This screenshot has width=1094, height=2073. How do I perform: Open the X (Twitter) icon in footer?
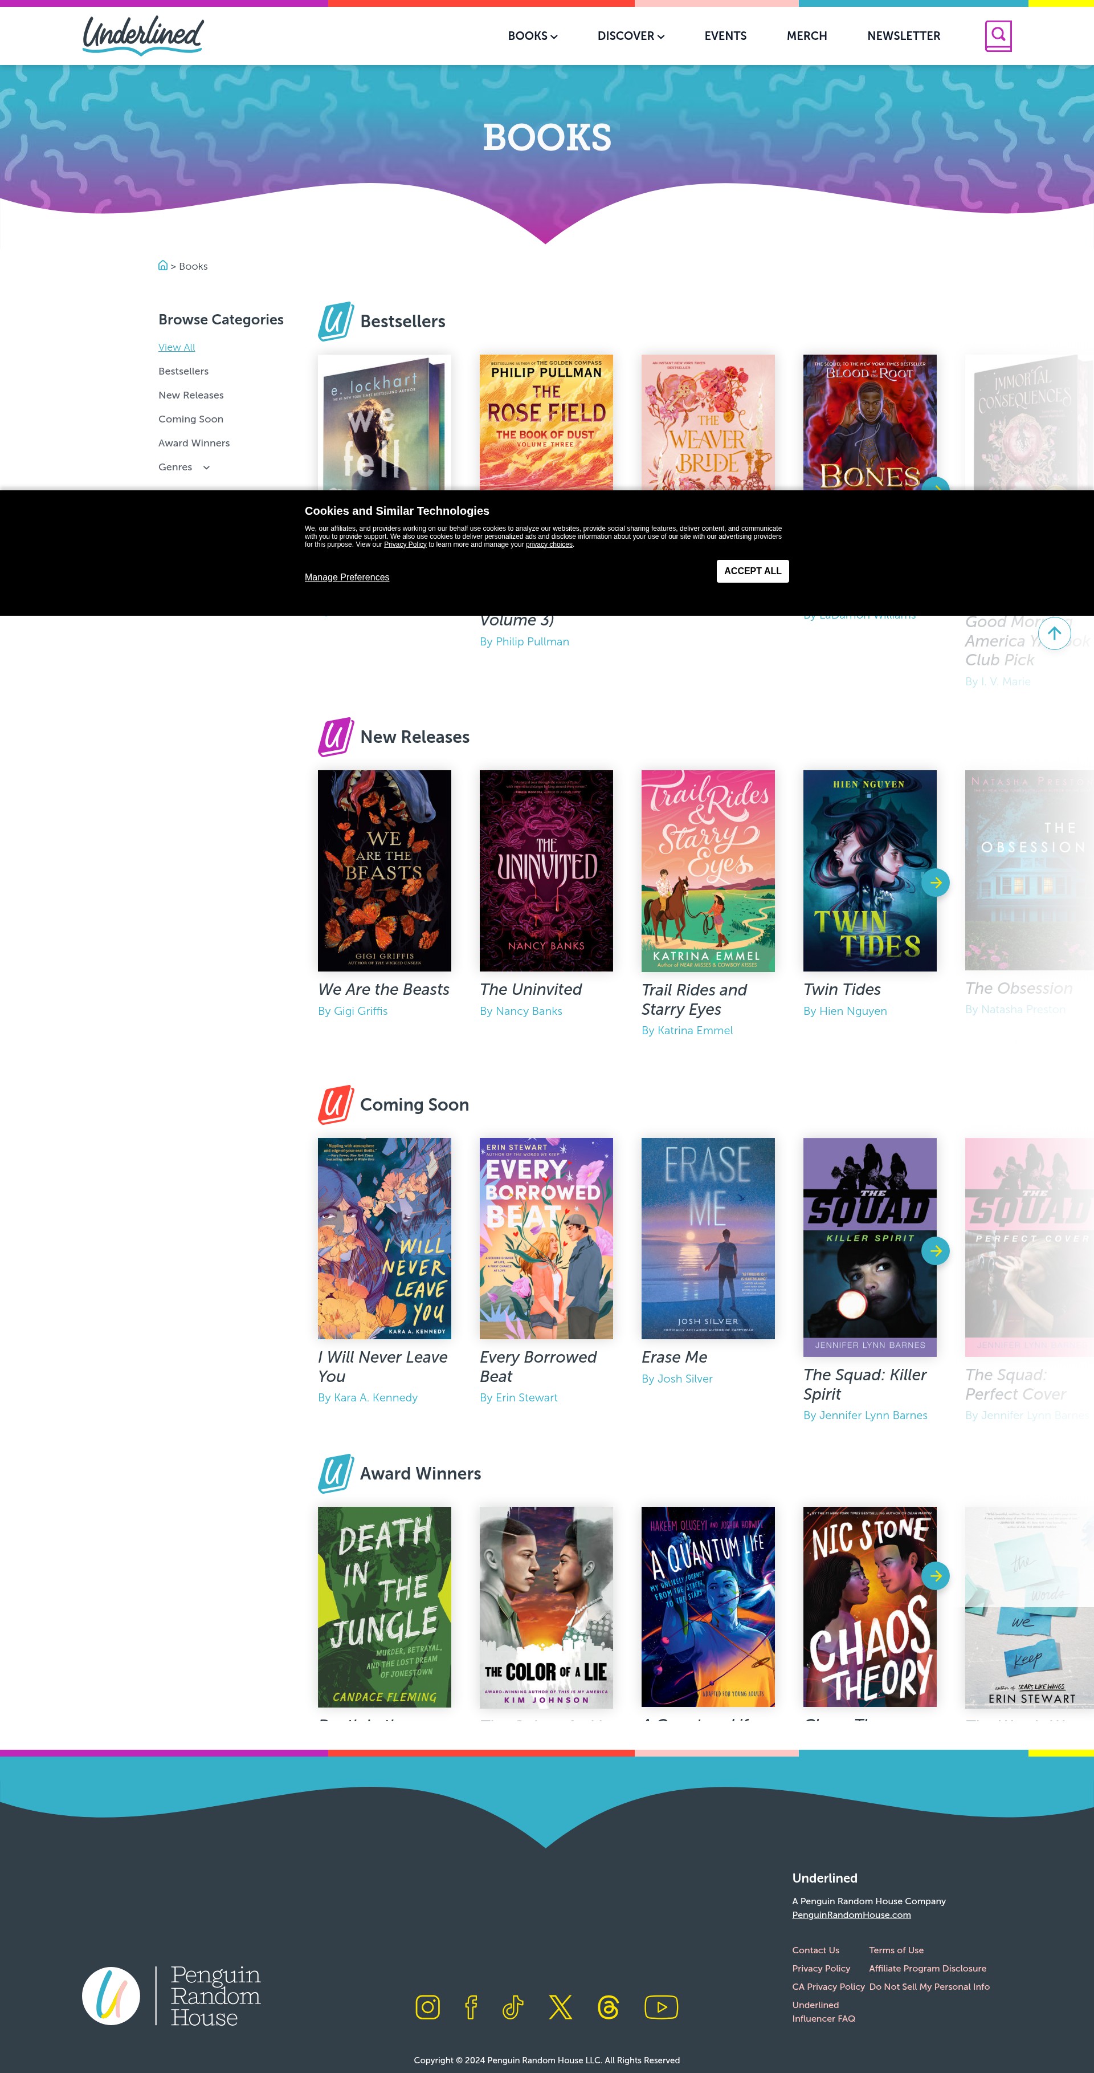[x=561, y=2007]
